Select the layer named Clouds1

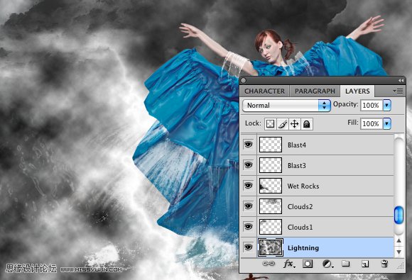point(300,227)
